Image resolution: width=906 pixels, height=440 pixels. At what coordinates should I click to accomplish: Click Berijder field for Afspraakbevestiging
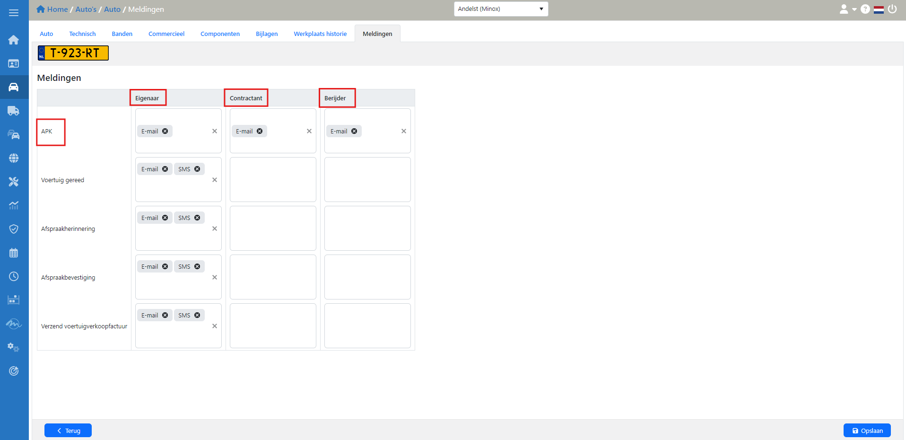click(367, 277)
